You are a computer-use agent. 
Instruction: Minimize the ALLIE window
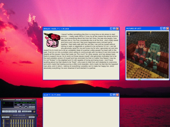click(x=111, y=95)
